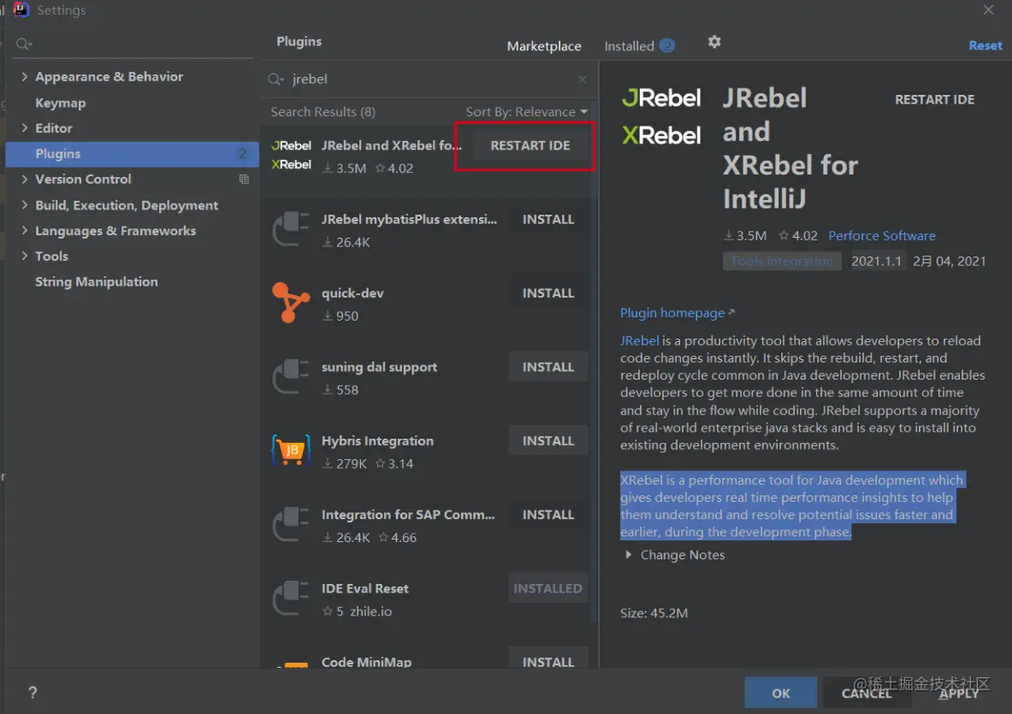Image resolution: width=1012 pixels, height=714 pixels.
Task: Click the INSTALLED label for IDE Eval Reset
Action: pyautogui.click(x=547, y=588)
